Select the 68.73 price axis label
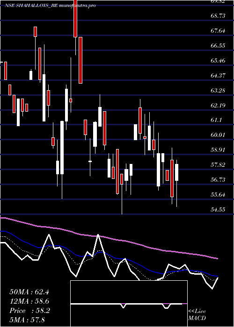234x327 pixels. coord(218,16)
